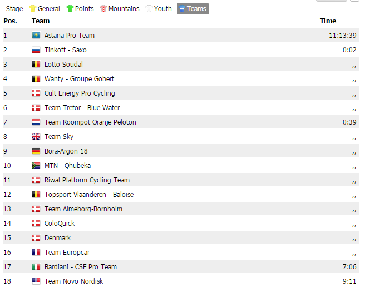Click French flag beside Team Europcar
The image size is (365, 292).
pos(36,252)
